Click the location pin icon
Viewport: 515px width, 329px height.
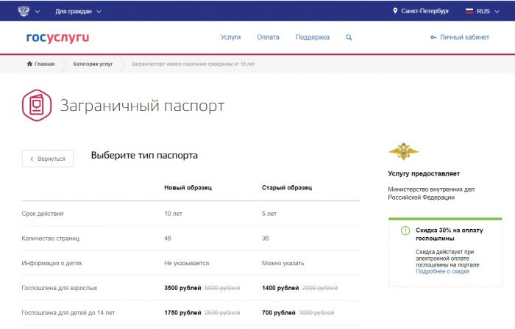click(395, 11)
